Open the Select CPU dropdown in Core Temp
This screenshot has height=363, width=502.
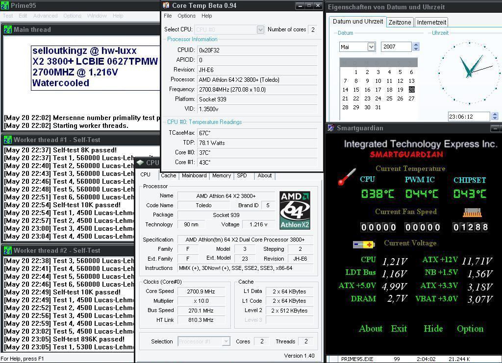point(261,30)
